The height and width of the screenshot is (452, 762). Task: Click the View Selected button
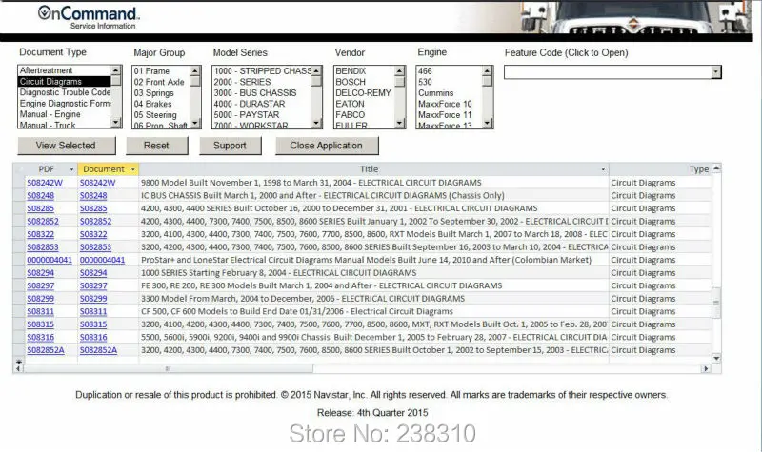[67, 146]
